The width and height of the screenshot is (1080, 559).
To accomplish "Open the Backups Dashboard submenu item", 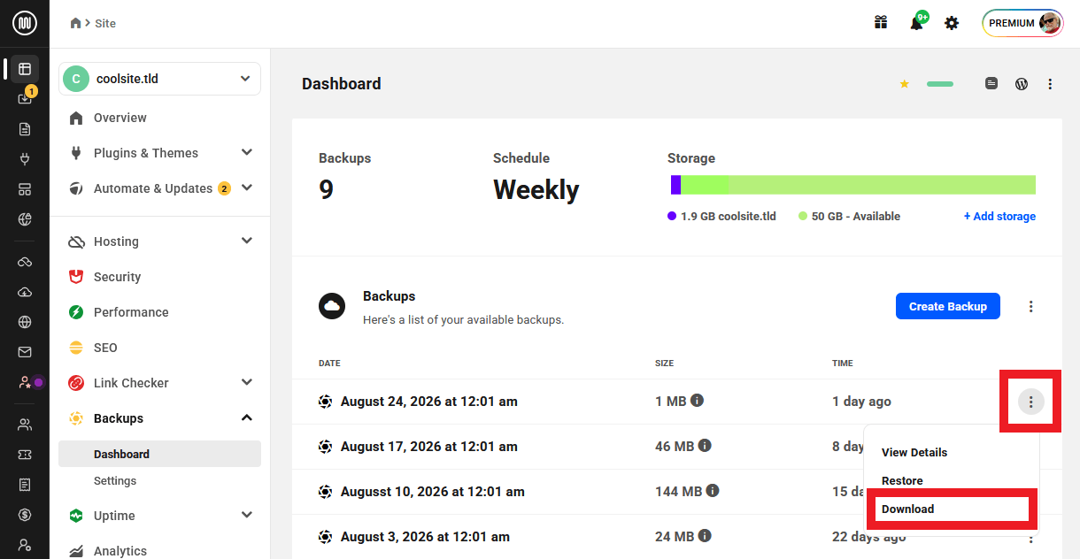I will tap(159, 454).
